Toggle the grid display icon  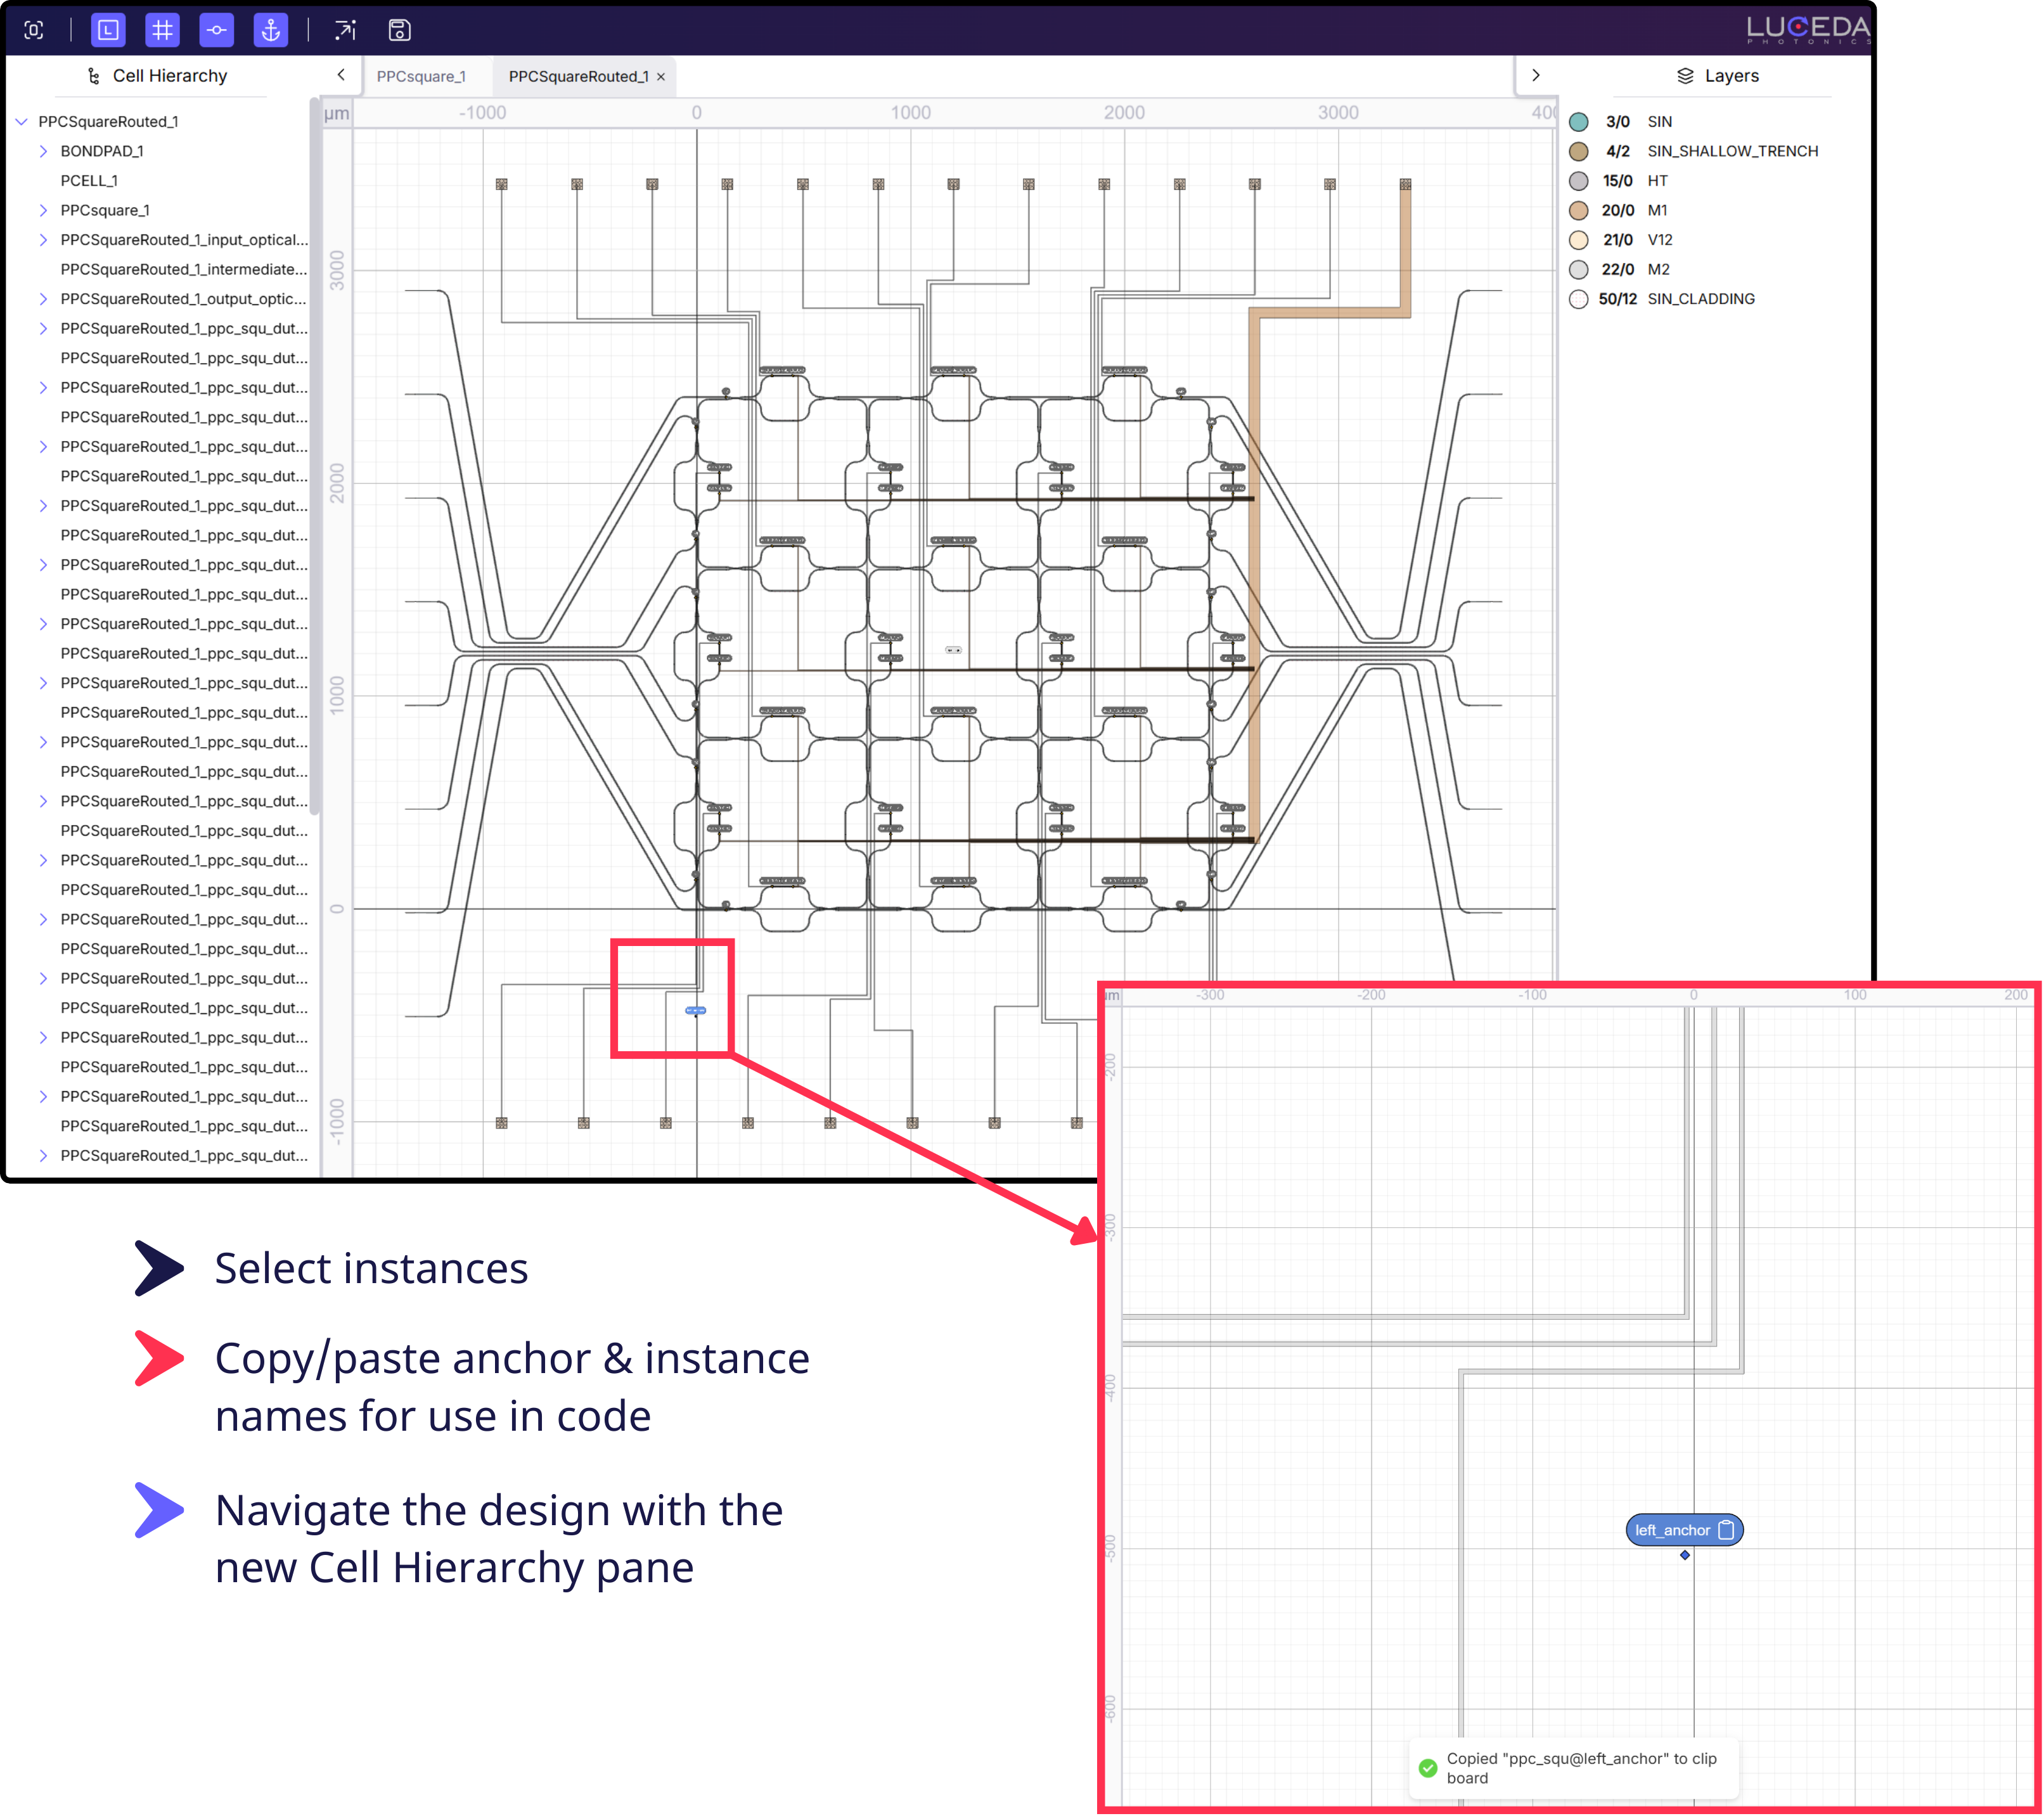(162, 30)
